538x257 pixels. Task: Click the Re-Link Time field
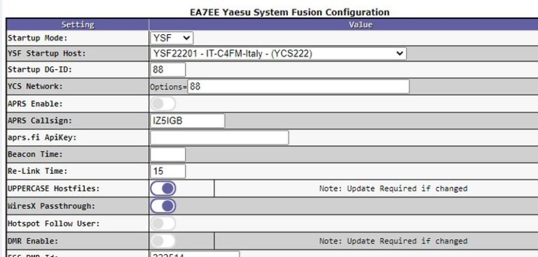[x=168, y=171]
